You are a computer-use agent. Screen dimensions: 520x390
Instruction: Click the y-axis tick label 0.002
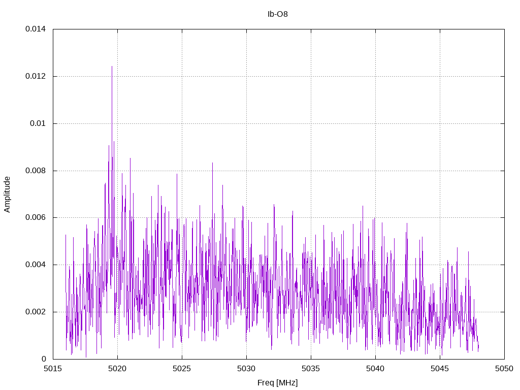click(36, 312)
